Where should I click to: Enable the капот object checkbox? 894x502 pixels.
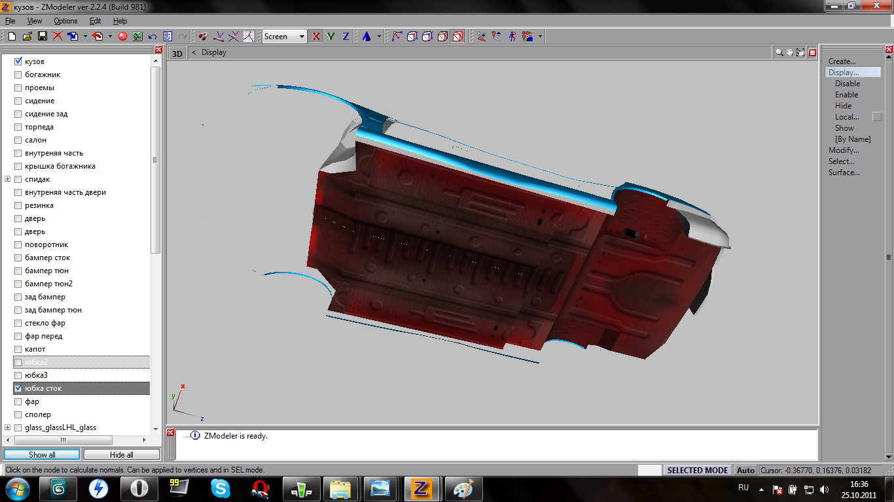pos(18,349)
